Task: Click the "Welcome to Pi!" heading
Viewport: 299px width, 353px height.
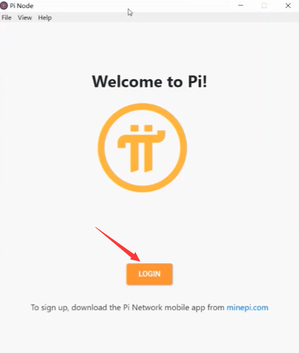Action: click(149, 81)
